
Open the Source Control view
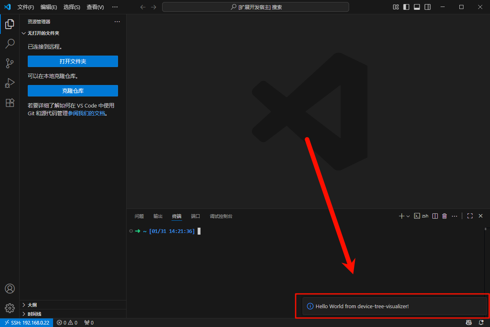(x=10, y=63)
